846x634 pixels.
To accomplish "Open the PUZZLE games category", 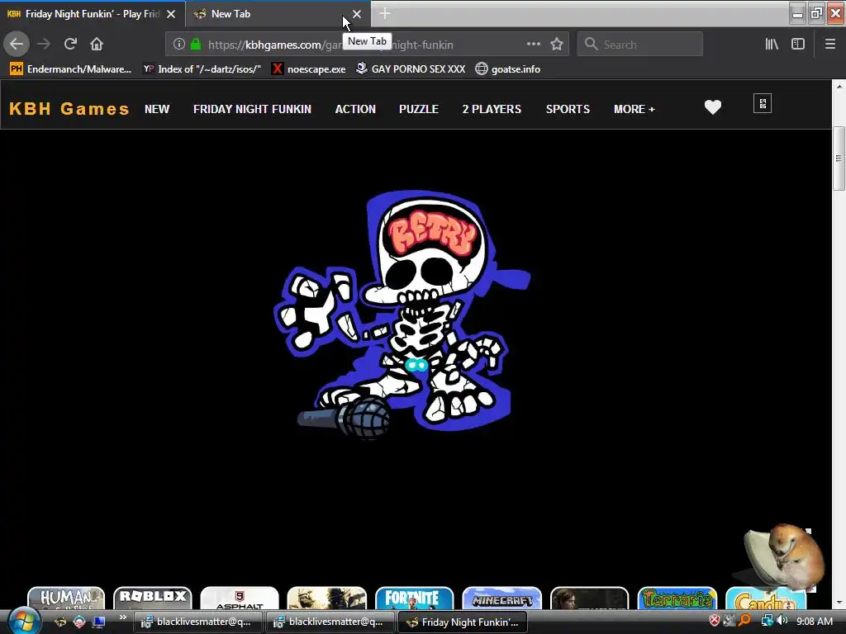I will click(x=419, y=109).
